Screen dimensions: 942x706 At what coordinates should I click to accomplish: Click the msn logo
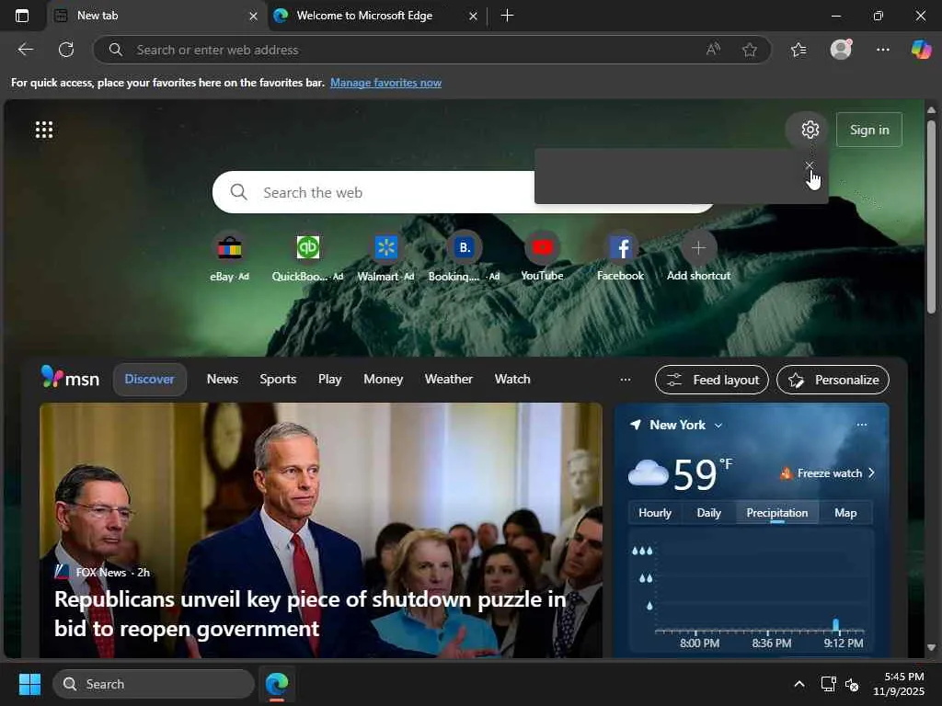point(70,378)
